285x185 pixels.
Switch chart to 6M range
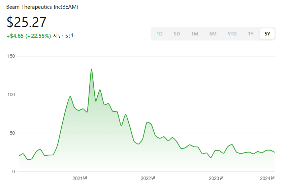coord(213,34)
